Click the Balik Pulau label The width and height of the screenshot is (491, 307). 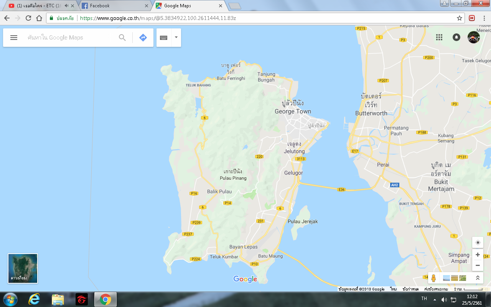[x=219, y=191]
